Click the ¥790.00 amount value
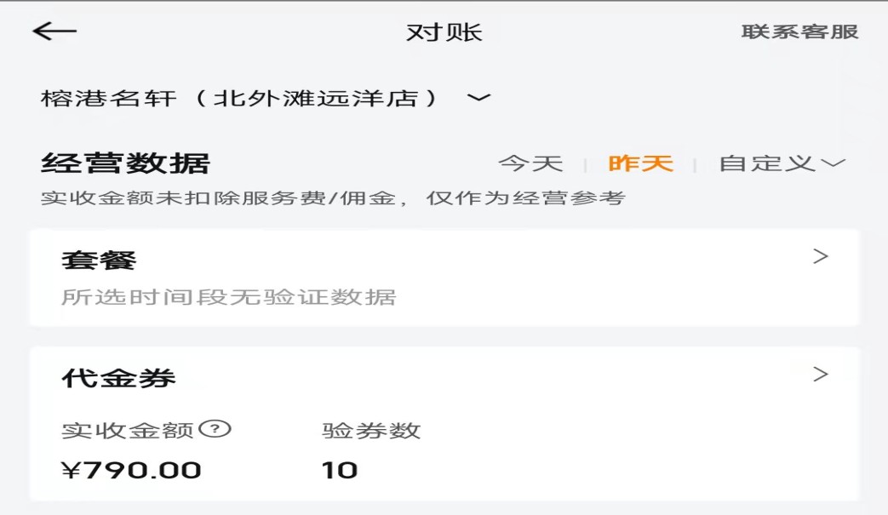The image size is (888, 515). point(131,470)
